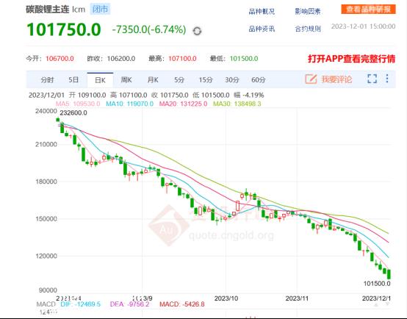Click the refresh quote icon
Viewport: 407px width, 319px height.
pos(197,31)
